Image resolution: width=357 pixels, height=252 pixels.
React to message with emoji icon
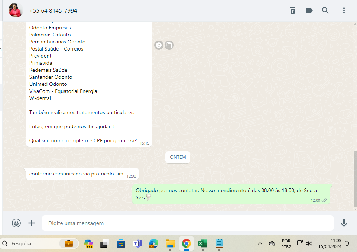[159, 45]
